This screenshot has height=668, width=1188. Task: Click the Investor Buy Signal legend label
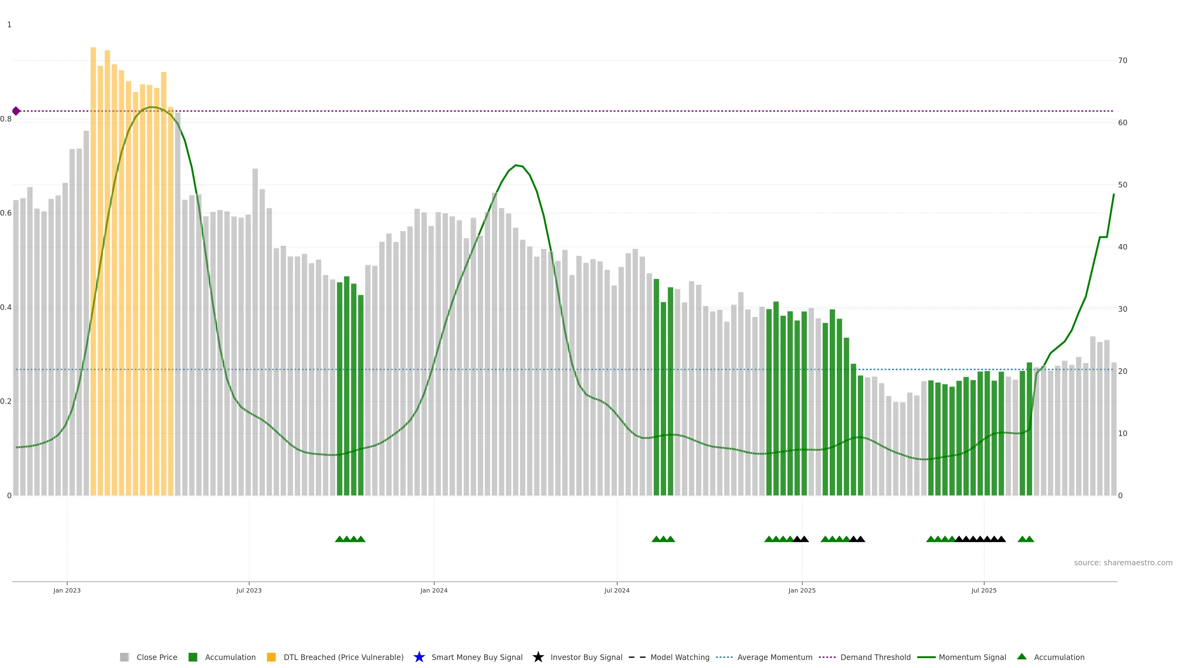(x=586, y=657)
